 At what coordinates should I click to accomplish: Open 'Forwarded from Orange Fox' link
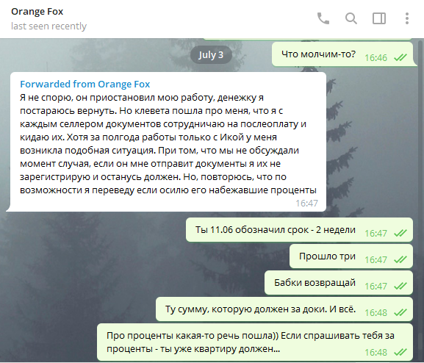tap(85, 84)
